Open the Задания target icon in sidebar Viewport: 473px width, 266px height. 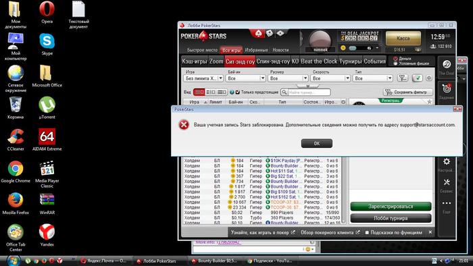pyautogui.click(x=447, y=88)
